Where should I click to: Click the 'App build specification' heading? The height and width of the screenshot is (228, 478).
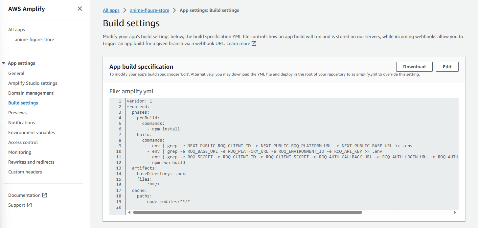pyautogui.click(x=141, y=67)
